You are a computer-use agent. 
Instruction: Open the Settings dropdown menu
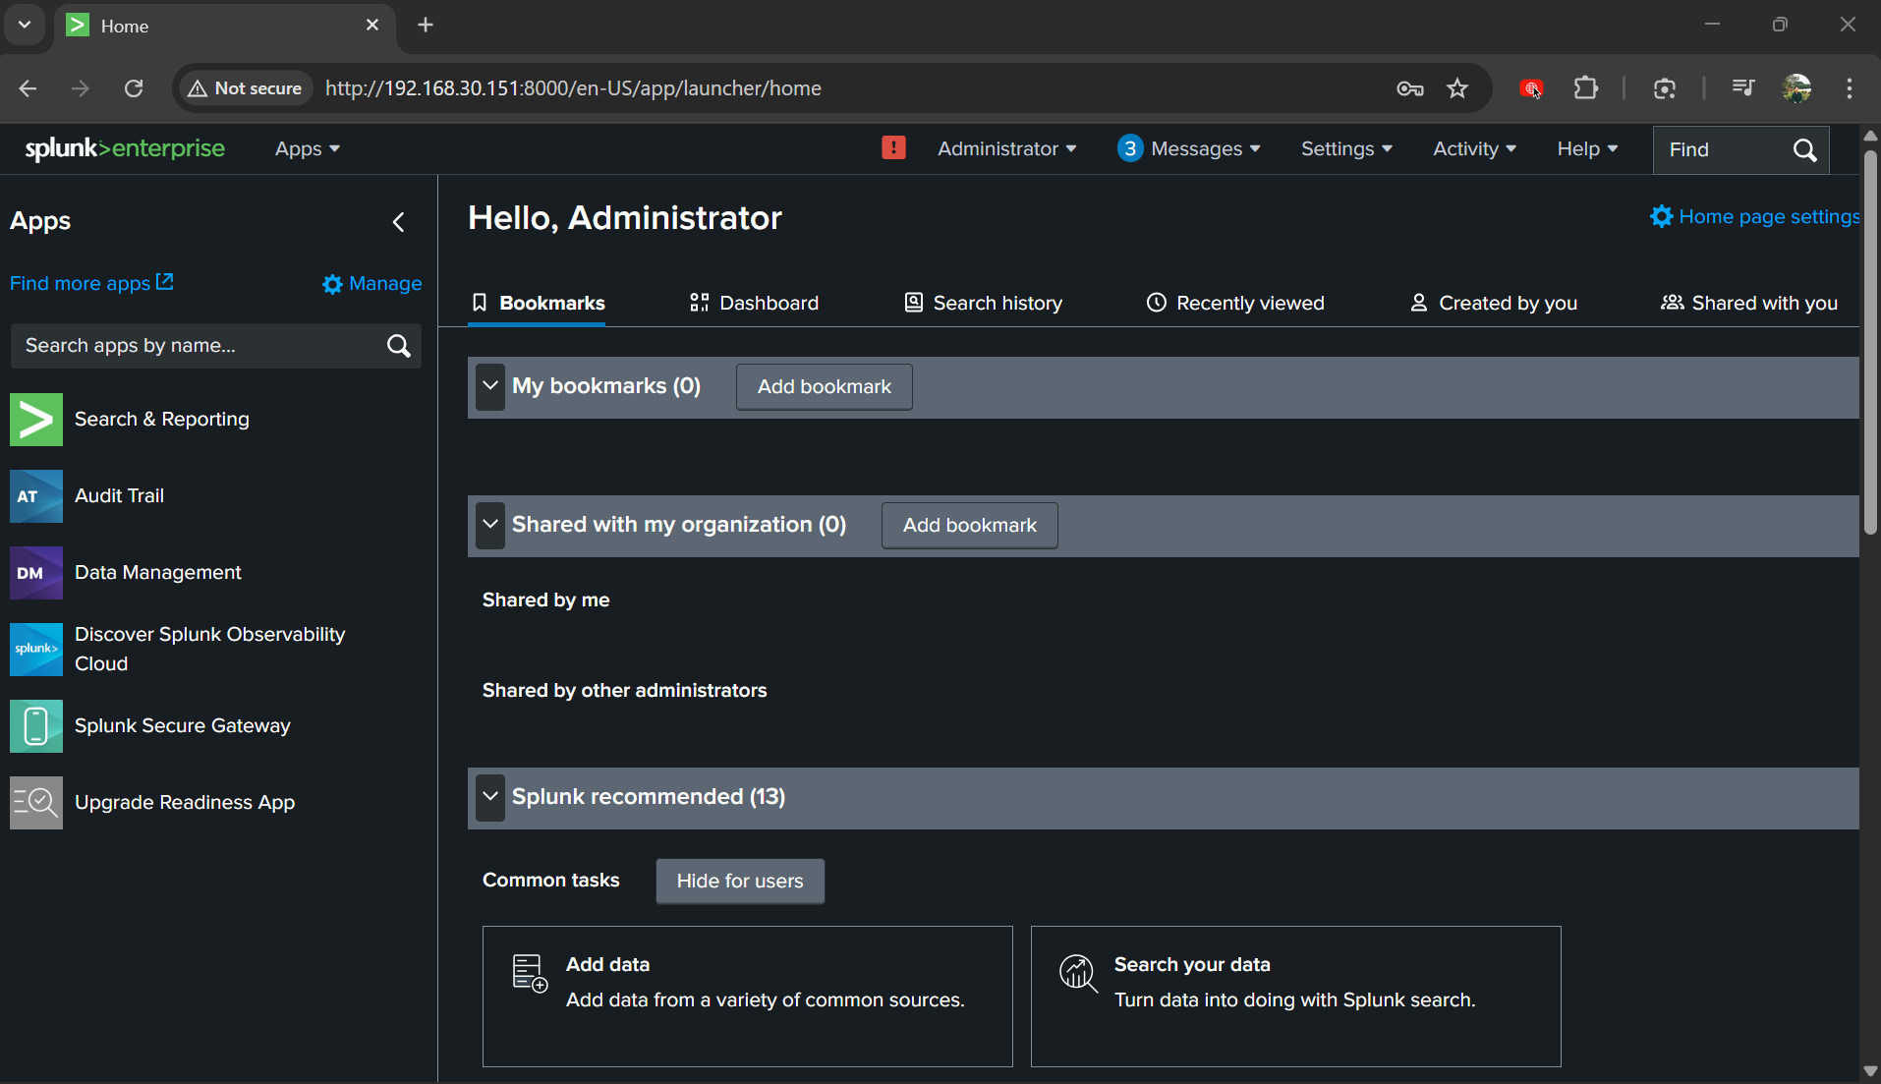pyautogui.click(x=1346, y=148)
